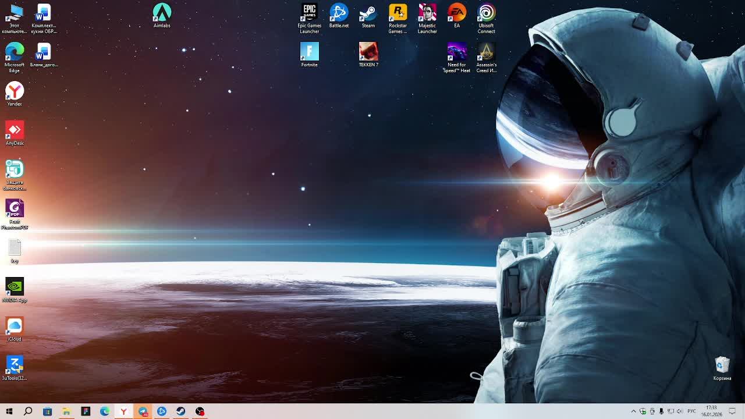Select the AnyDesk desktop shortcut
The image size is (745, 419).
click(x=15, y=133)
